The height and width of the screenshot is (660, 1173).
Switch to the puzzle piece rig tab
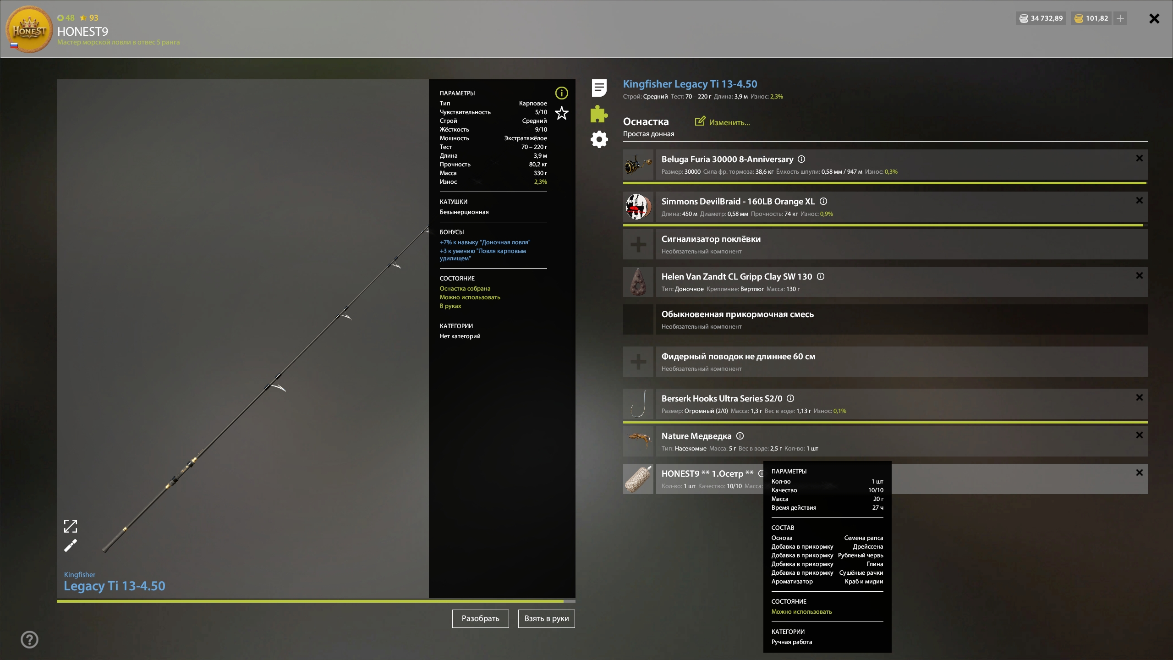(x=599, y=114)
